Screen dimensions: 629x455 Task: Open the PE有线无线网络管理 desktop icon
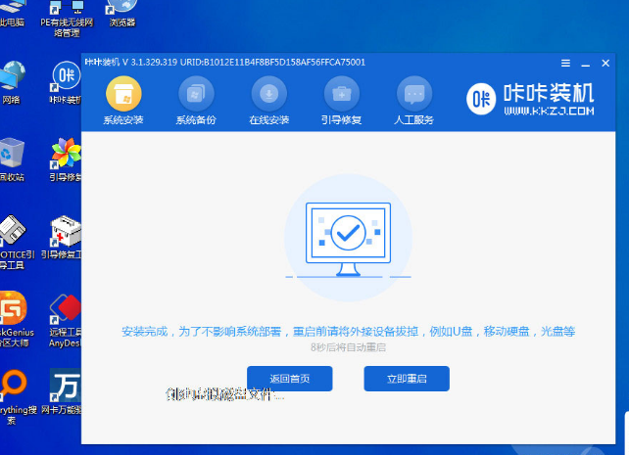[65, 14]
